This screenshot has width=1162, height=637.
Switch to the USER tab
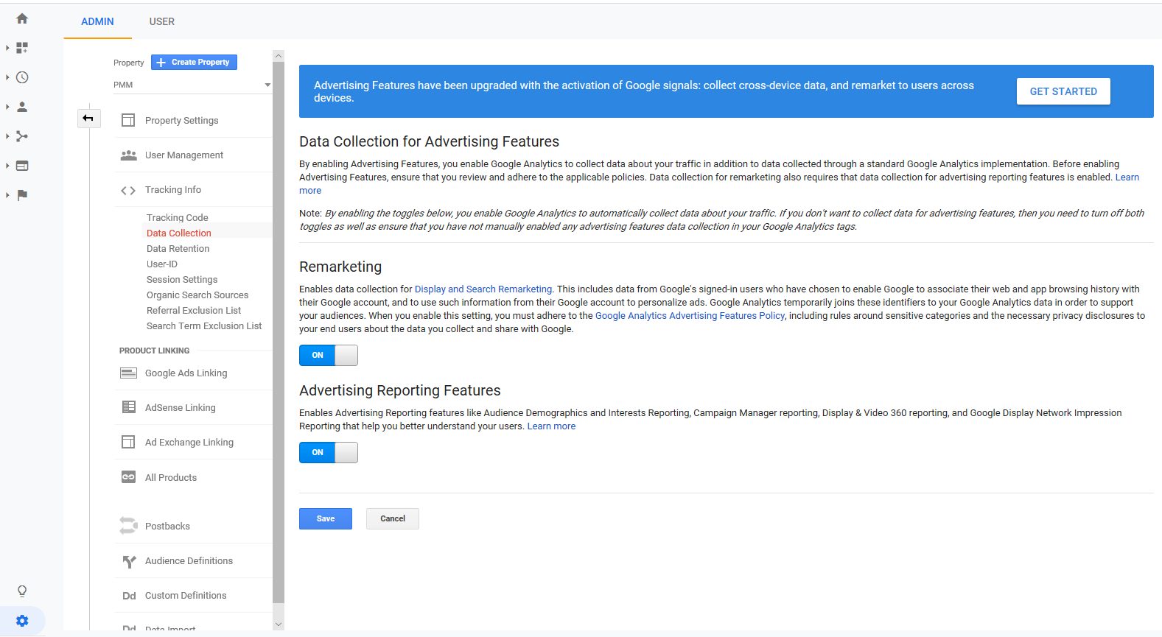[161, 21]
